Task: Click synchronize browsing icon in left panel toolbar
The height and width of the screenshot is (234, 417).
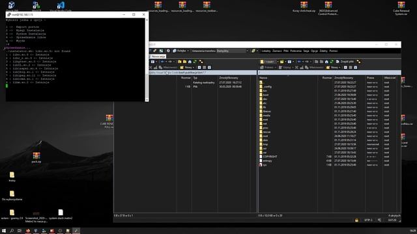Action: coord(201,62)
